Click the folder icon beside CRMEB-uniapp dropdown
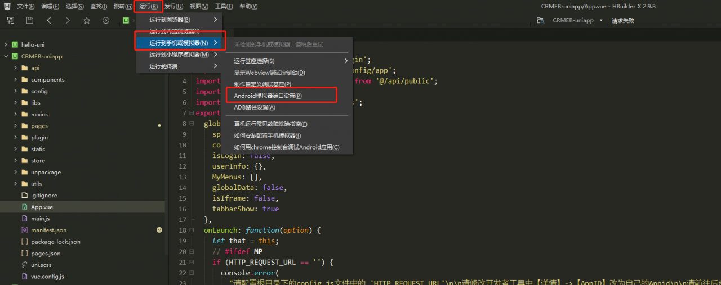The image size is (721, 285). [540, 20]
